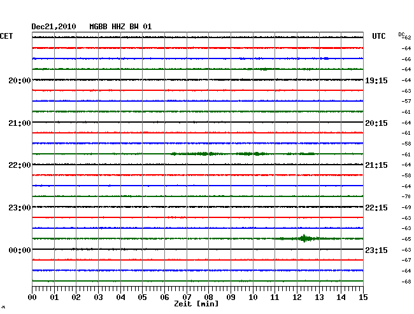Click the 22:15 UTC time label
The image size is (414, 314).
click(376, 208)
